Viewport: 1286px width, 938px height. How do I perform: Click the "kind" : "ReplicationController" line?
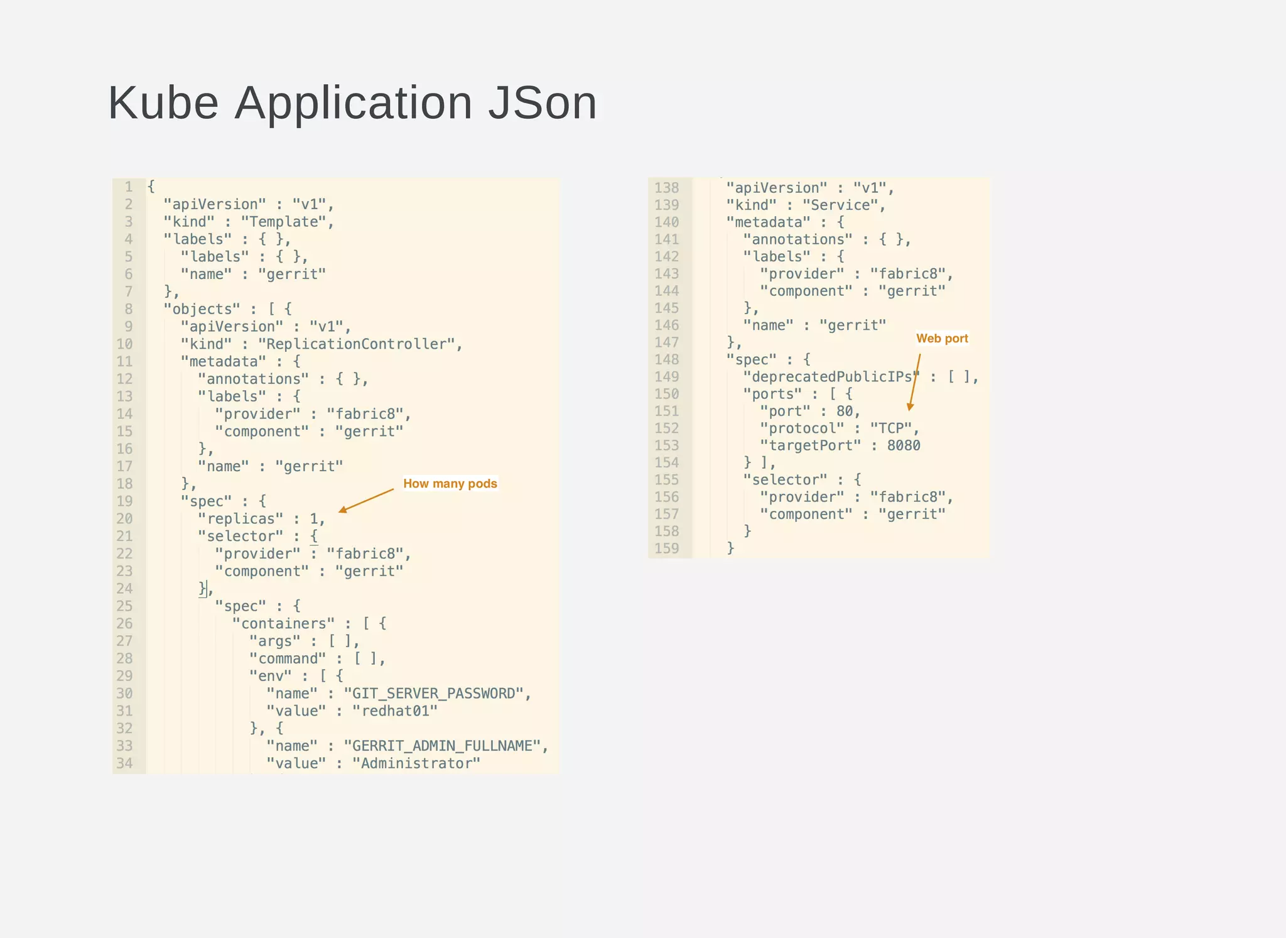[321, 344]
